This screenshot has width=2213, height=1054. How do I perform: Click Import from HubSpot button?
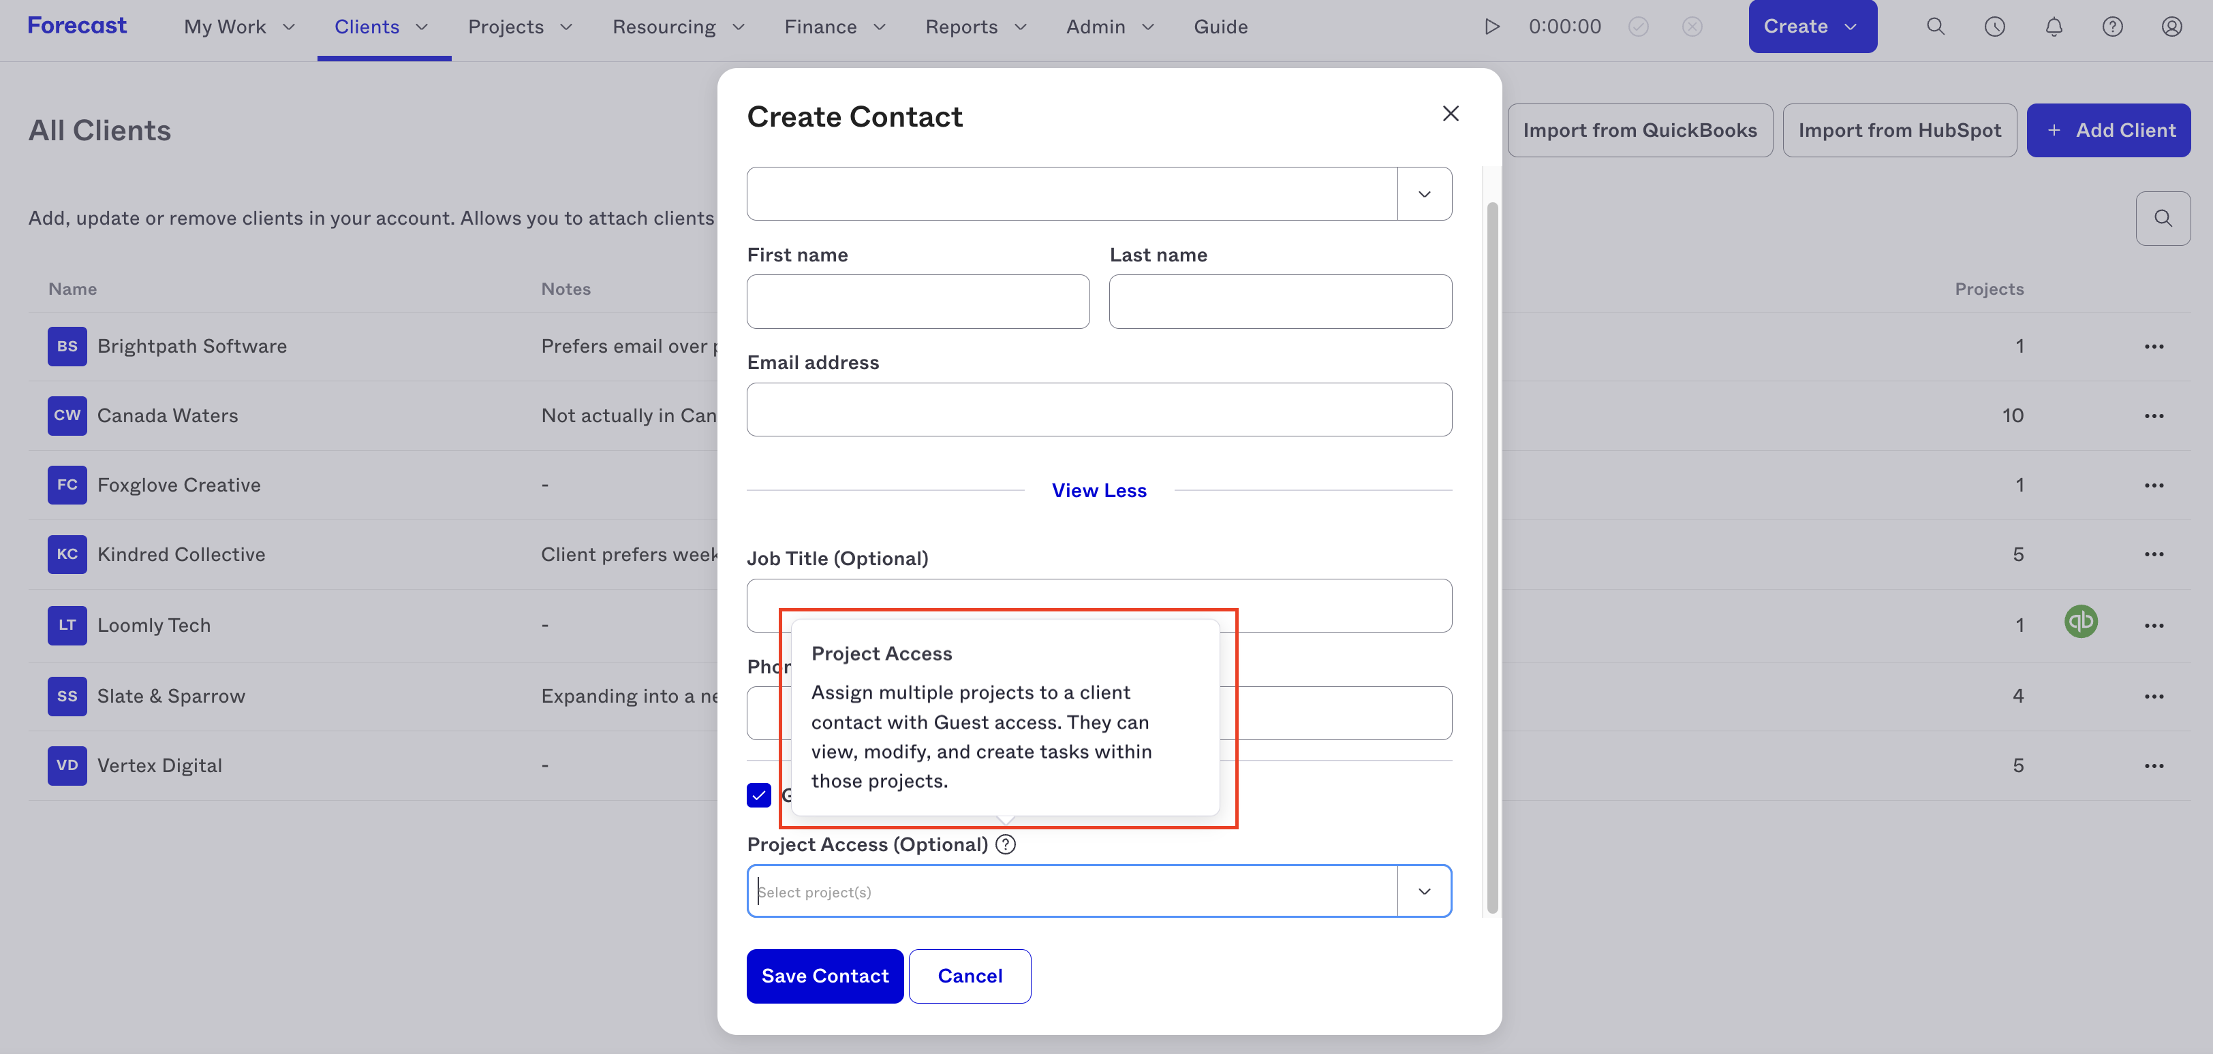[1900, 131]
